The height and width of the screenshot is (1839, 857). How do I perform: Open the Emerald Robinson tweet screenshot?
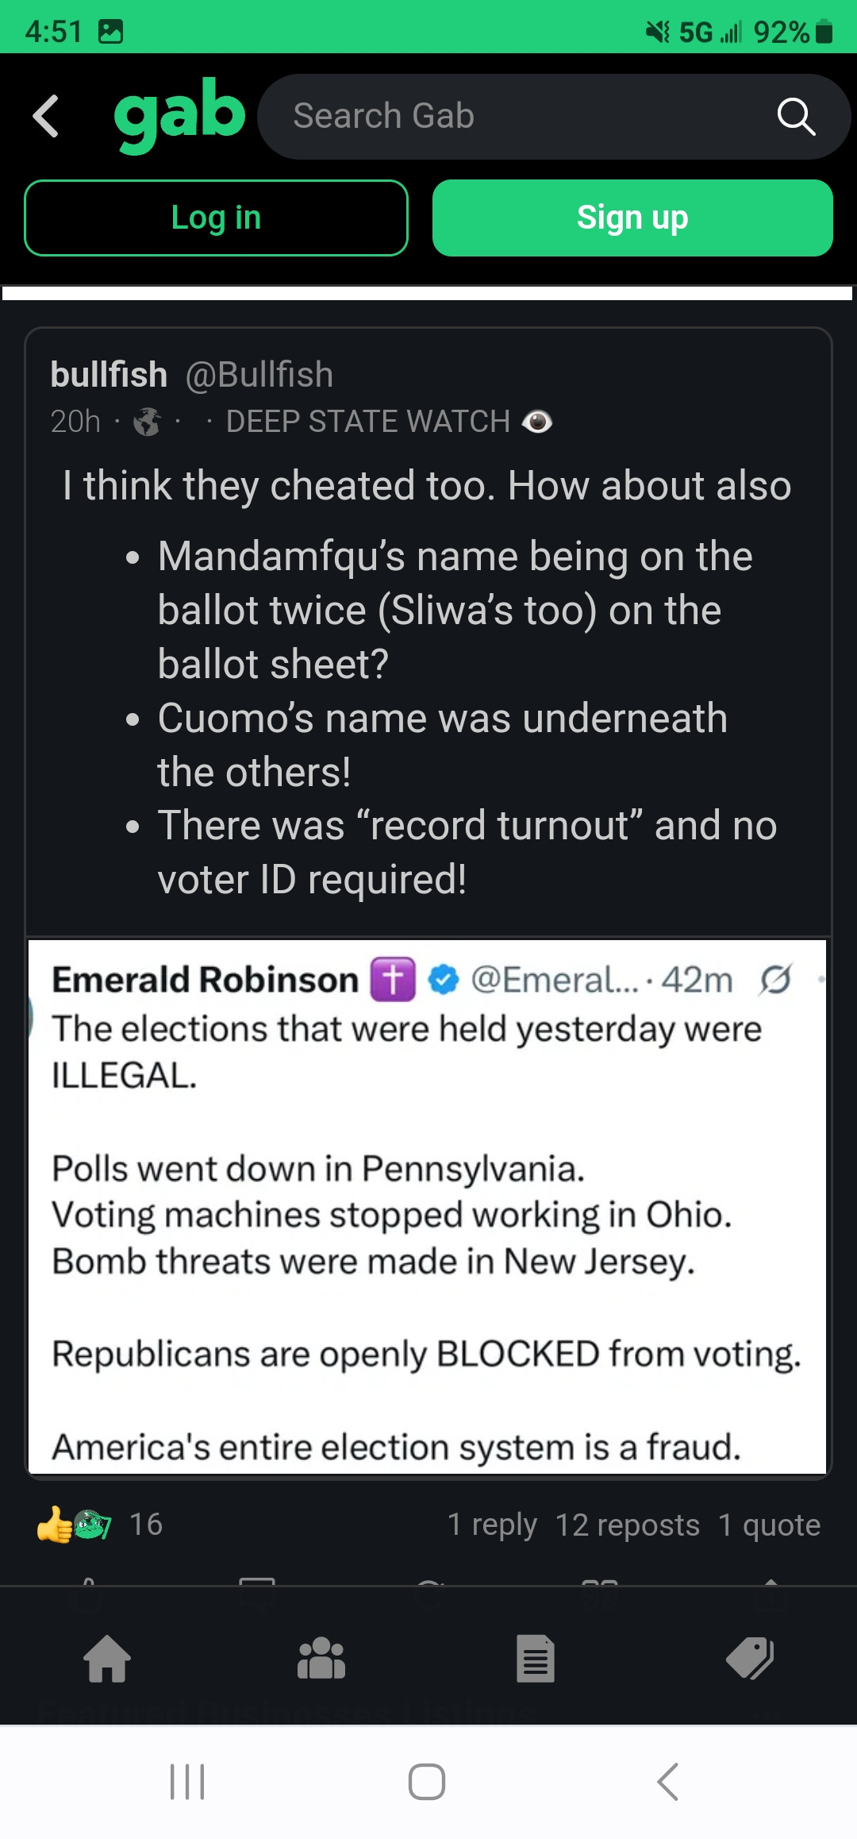427,1207
